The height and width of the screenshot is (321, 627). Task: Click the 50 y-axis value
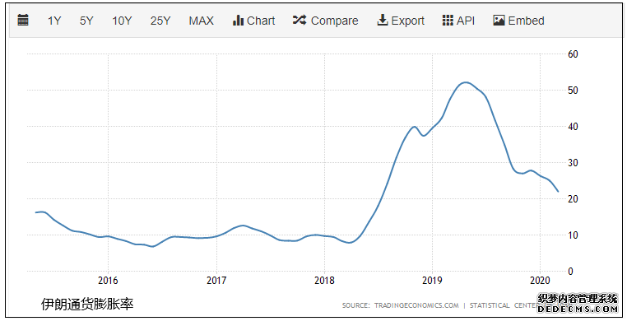[x=573, y=91]
